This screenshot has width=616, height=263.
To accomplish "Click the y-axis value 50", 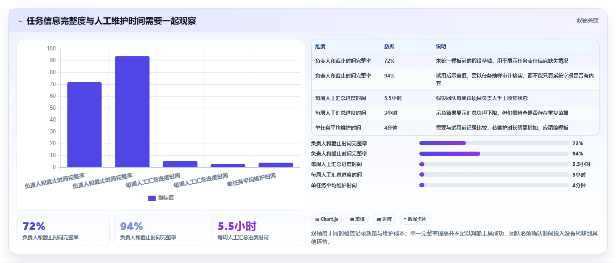I will (x=53, y=108).
